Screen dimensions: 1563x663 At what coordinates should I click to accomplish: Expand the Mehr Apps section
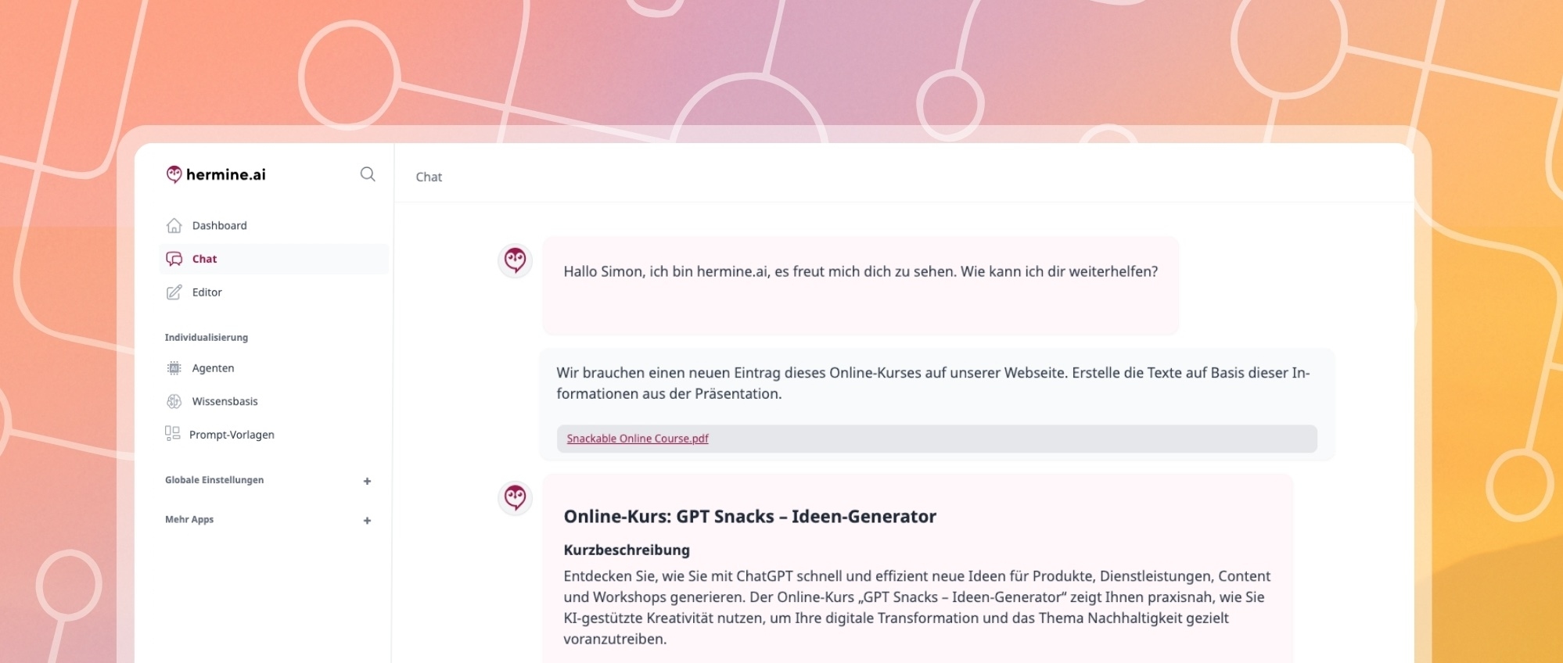(x=367, y=520)
